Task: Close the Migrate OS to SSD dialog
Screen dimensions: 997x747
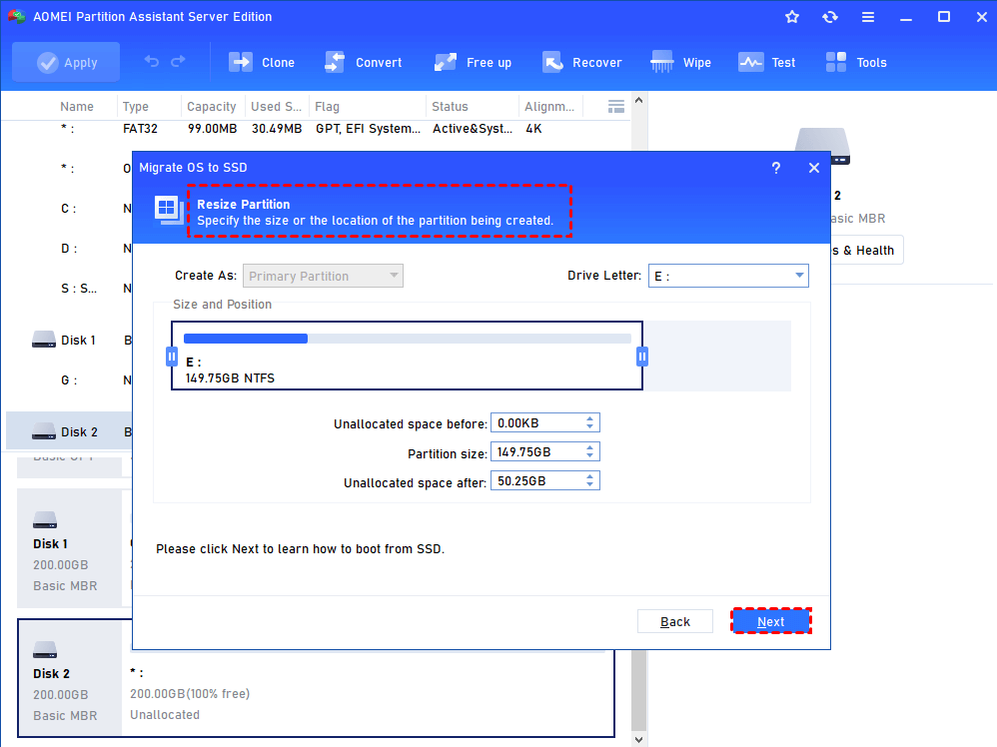Action: pos(814,168)
